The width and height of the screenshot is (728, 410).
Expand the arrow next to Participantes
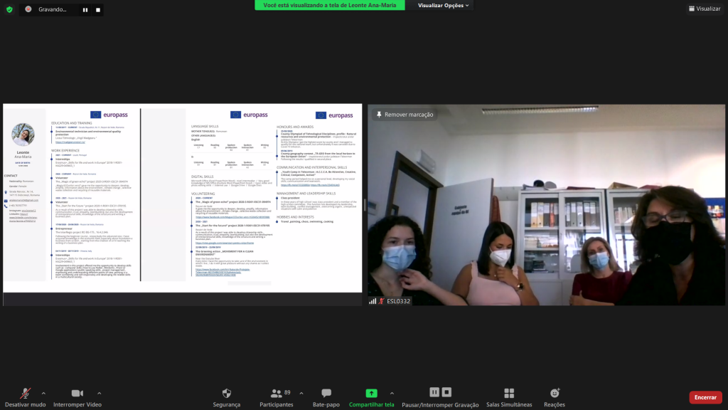point(301,393)
